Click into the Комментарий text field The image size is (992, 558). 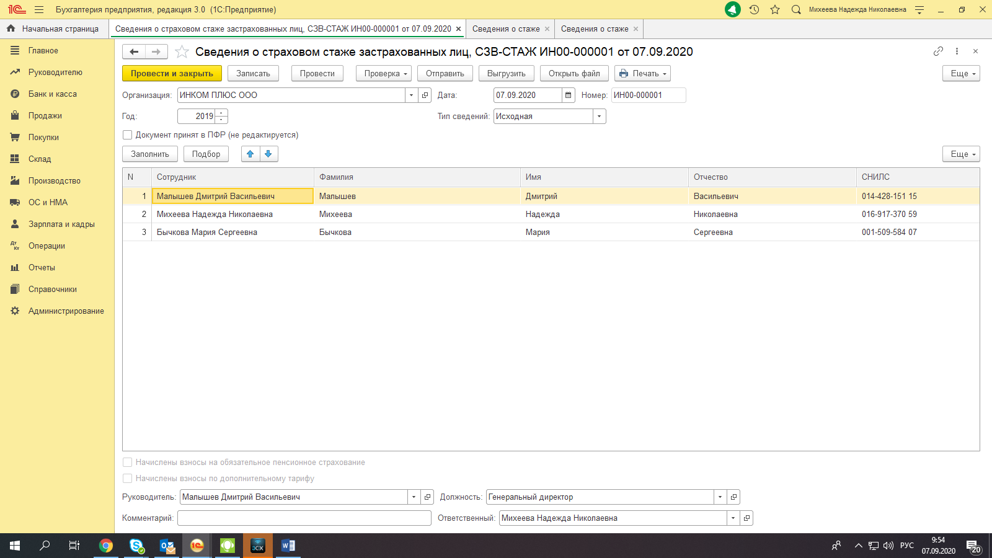304,518
